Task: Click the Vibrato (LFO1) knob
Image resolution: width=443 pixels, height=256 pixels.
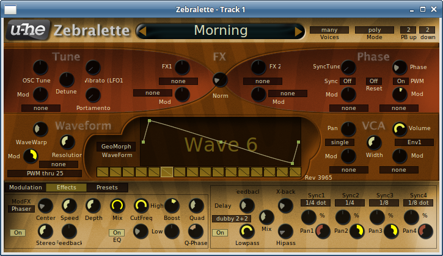Action: pos(93,68)
